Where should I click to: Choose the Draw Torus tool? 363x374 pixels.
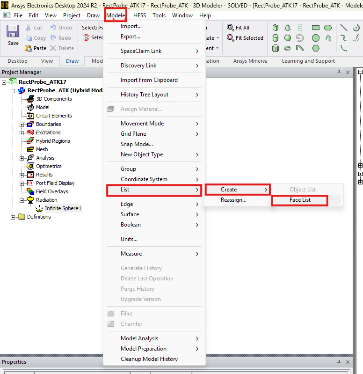288,48
